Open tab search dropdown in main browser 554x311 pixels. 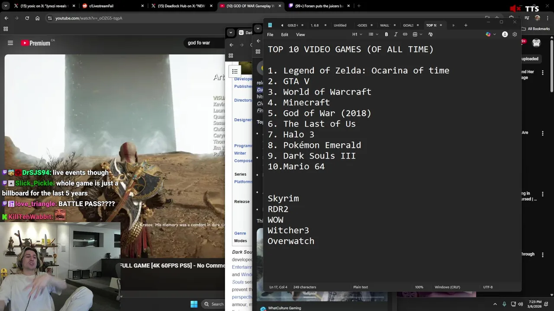(x=6, y=6)
